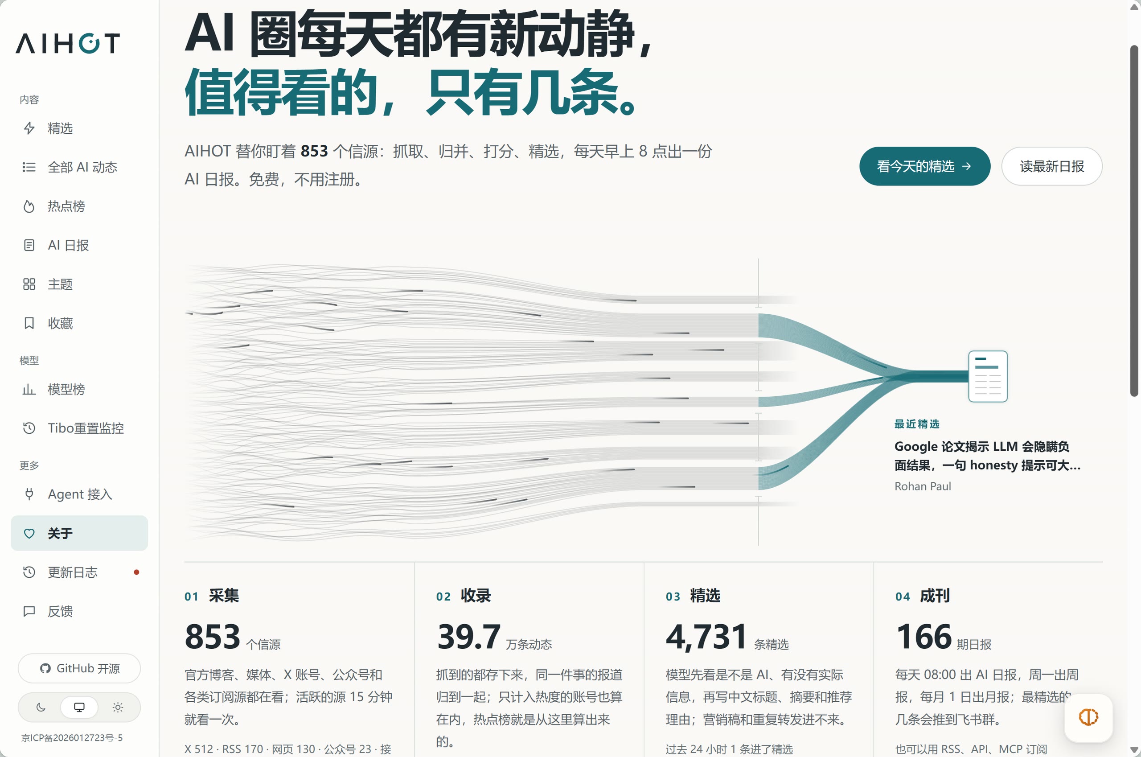Click the 主题 label in the sidebar

tap(60, 284)
